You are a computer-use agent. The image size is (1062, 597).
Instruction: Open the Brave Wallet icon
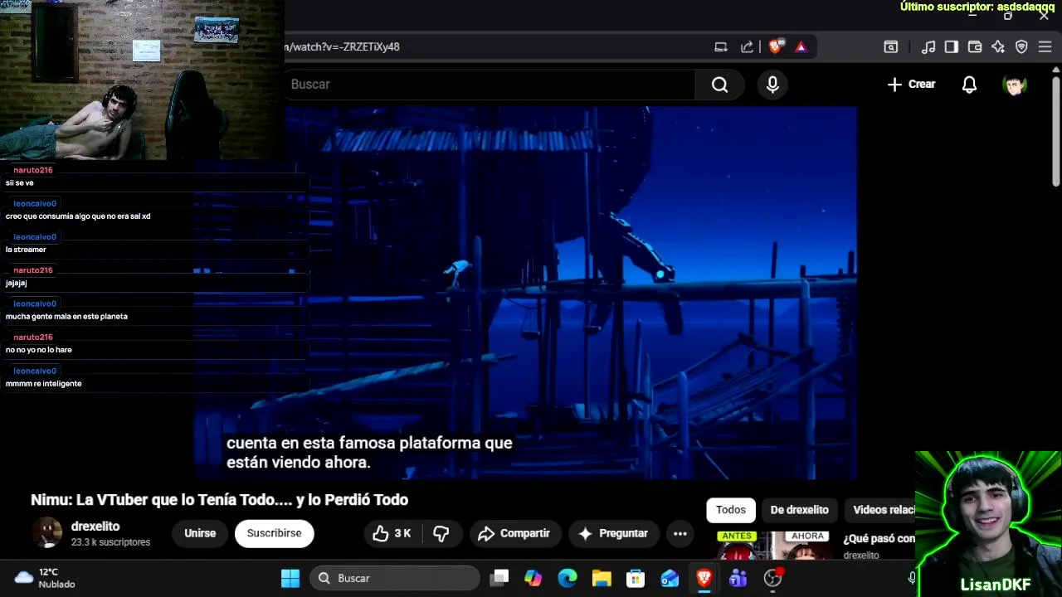point(975,47)
